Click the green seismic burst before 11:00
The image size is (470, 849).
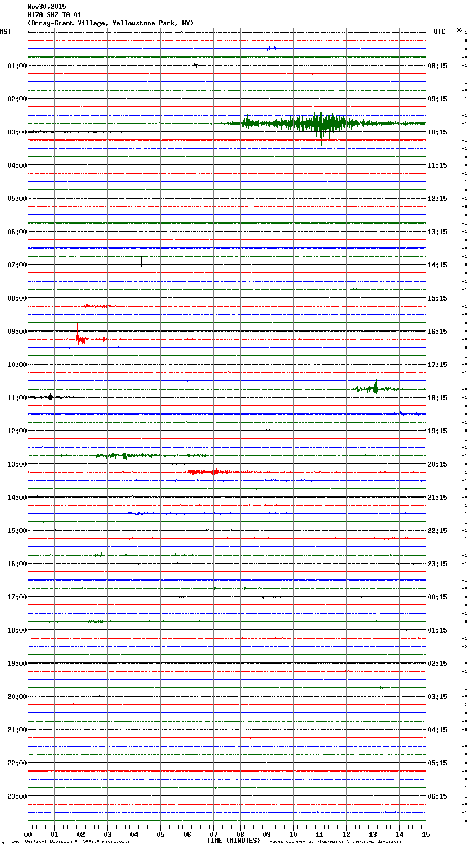pyautogui.click(x=376, y=389)
